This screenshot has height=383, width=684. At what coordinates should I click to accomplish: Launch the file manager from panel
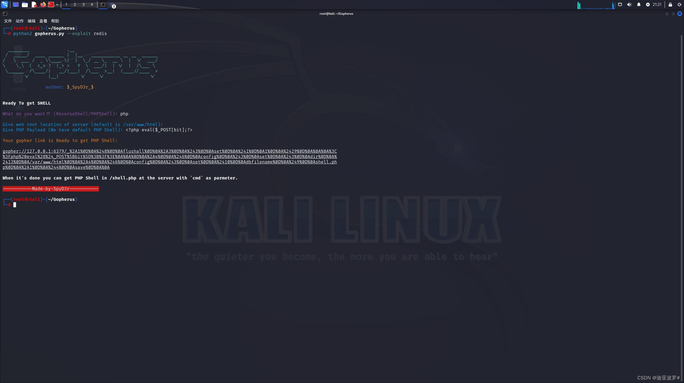pos(25,5)
